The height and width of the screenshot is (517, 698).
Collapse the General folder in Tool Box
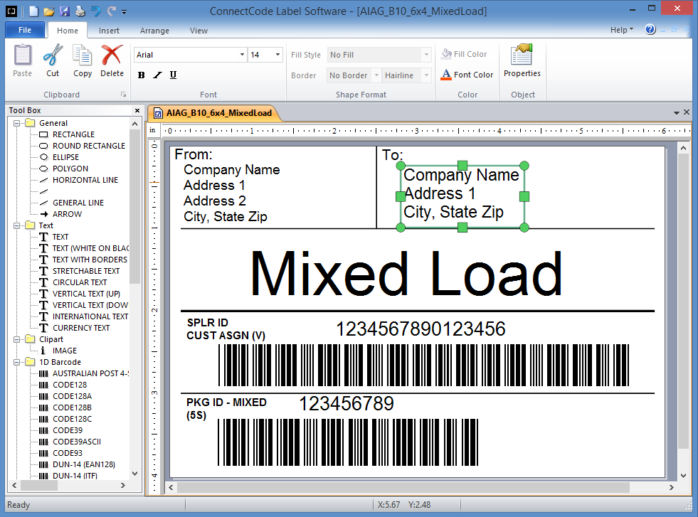click(16, 123)
